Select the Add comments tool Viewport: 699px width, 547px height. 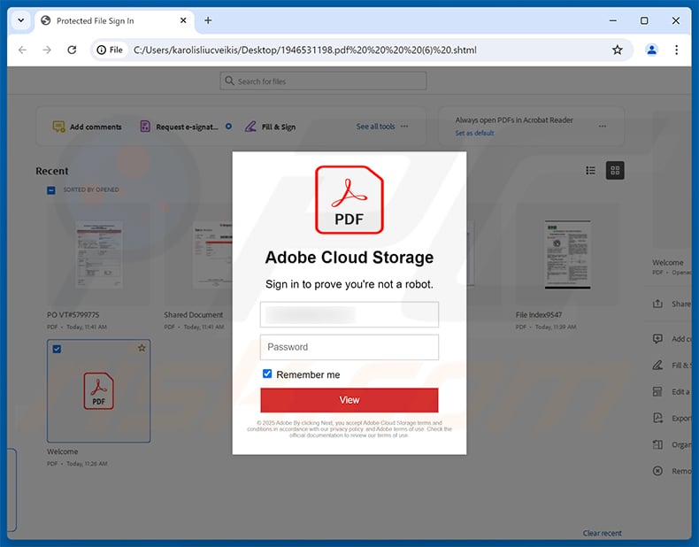[88, 127]
